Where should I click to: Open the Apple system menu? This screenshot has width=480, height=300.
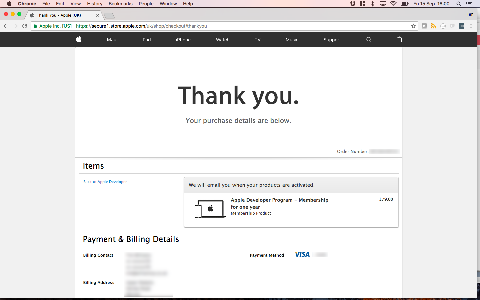[9, 4]
